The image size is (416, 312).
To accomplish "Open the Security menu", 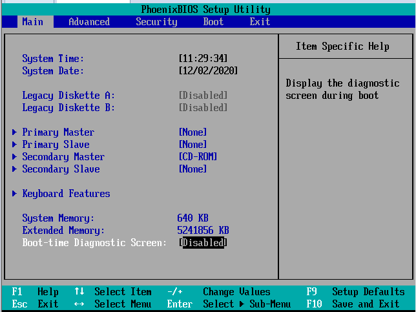I will pos(156,22).
